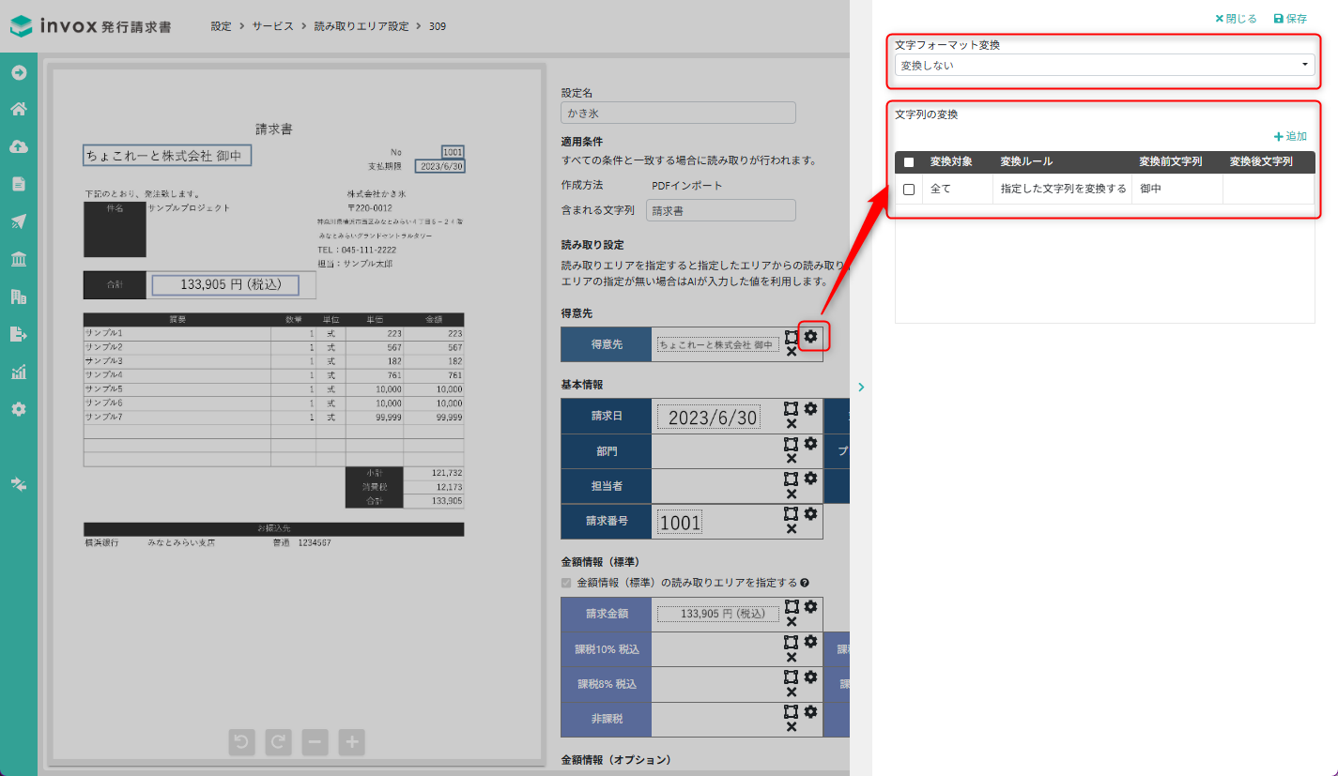
Task: Click 追加 to add a conversion rule
Action: click(1290, 136)
